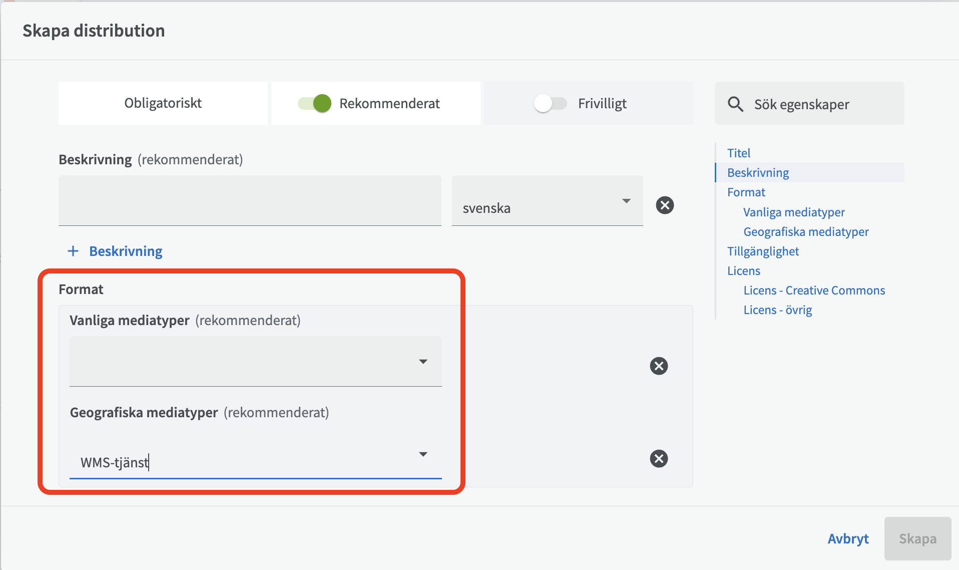Open the Geografiska mediatyper dropdown arrow
Image resolution: width=959 pixels, height=570 pixels.
point(423,454)
